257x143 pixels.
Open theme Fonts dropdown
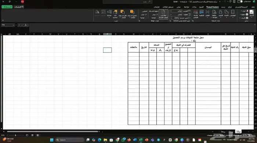point(244,14)
